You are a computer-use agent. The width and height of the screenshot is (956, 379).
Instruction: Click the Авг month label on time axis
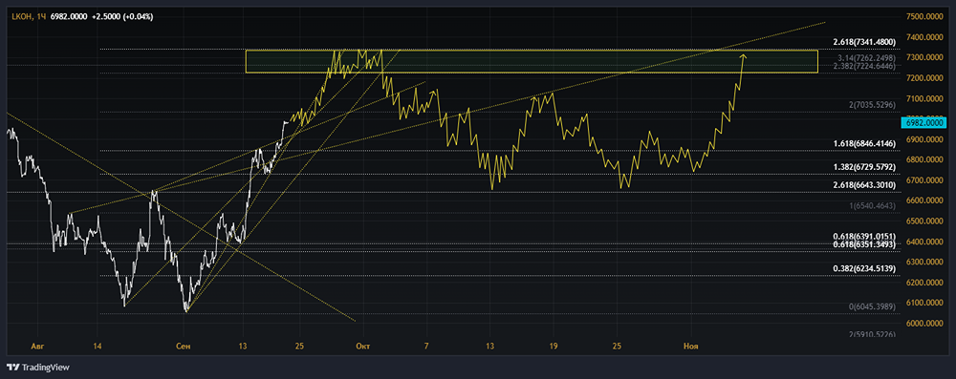point(38,347)
